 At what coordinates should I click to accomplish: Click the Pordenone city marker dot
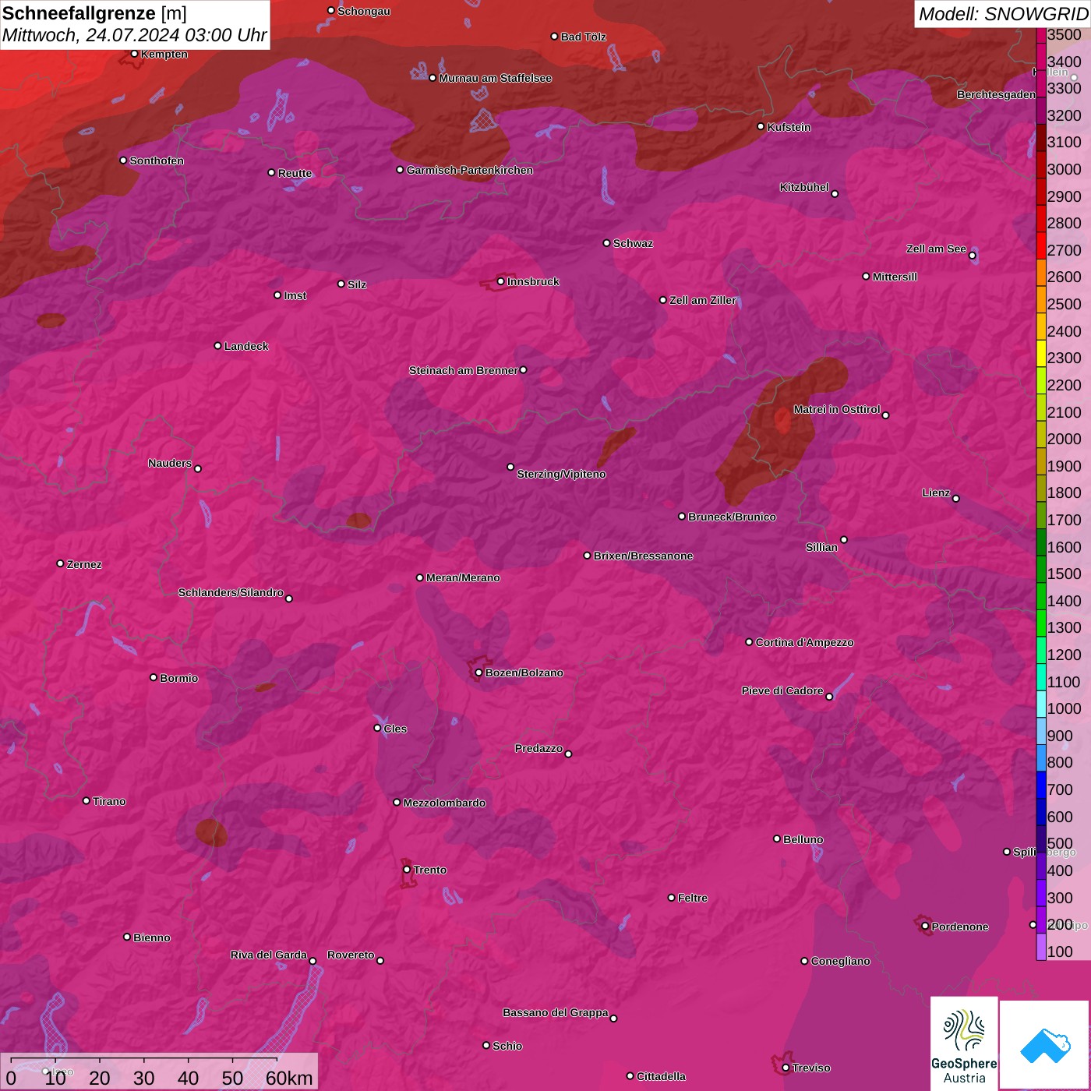tap(925, 927)
